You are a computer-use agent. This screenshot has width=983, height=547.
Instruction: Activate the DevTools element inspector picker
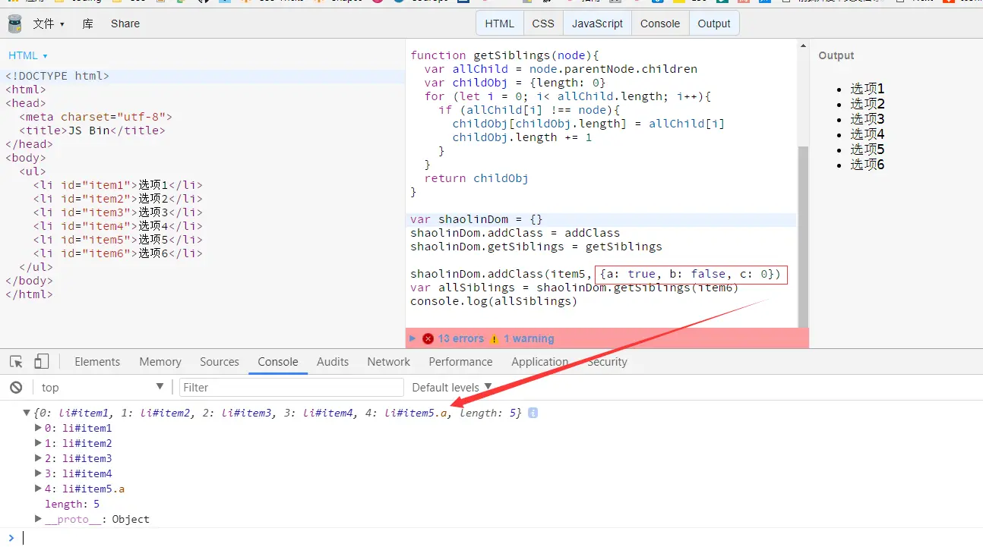click(x=16, y=362)
